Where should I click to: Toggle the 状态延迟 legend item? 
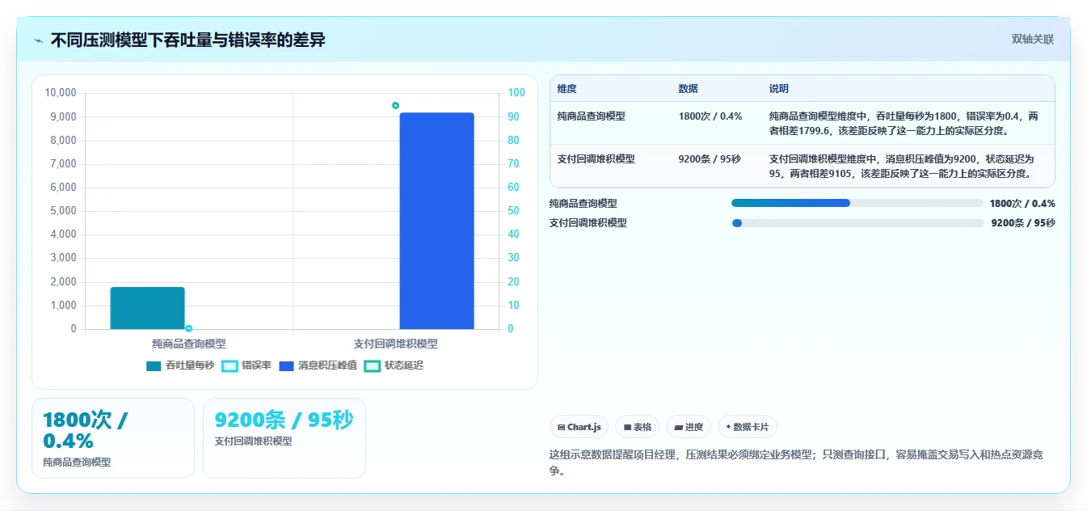[394, 365]
